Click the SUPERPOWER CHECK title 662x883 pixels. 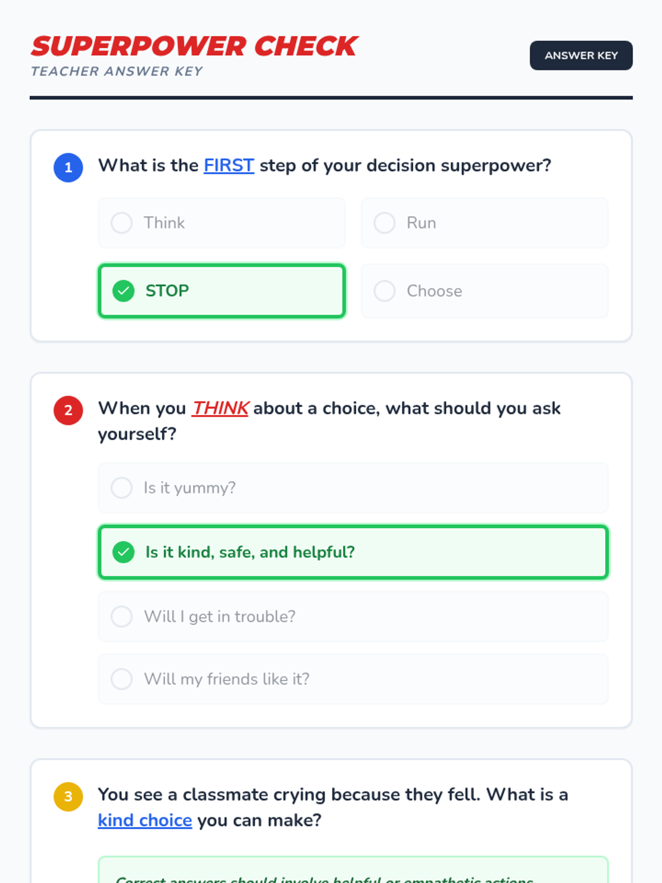(194, 46)
